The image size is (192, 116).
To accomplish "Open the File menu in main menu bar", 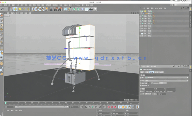I will pyautogui.click(x=1, y=5).
